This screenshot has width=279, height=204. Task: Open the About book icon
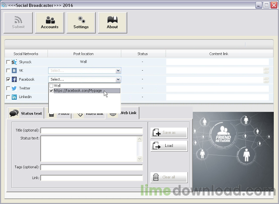pyautogui.click(x=112, y=23)
